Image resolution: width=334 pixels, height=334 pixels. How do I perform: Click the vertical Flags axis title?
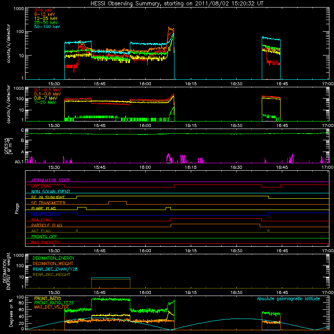17,208
